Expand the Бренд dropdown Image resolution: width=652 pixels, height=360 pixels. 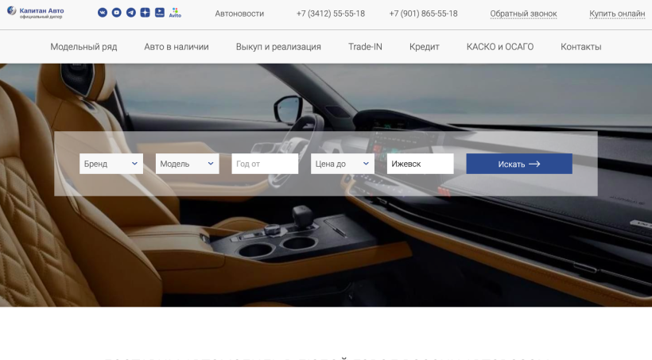tap(111, 164)
